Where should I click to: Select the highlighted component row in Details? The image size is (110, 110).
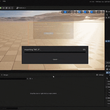pyautogui.click(x=108, y=73)
